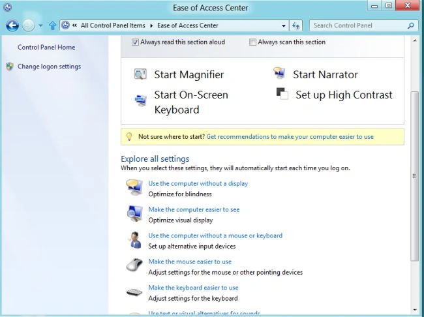
Task: Click the On-Screen Keyboard icon
Action: pyautogui.click(x=141, y=100)
